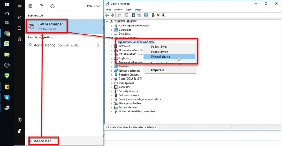Select the Firmware tree item

[124, 46]
